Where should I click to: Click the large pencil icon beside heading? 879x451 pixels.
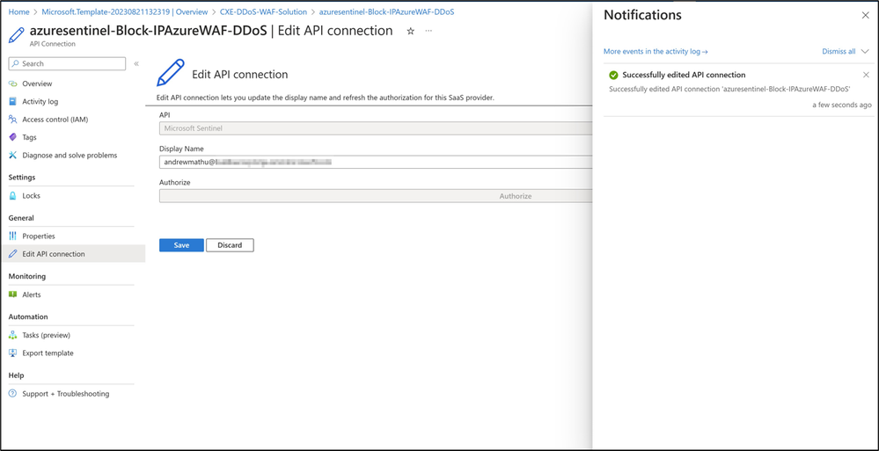171,73
